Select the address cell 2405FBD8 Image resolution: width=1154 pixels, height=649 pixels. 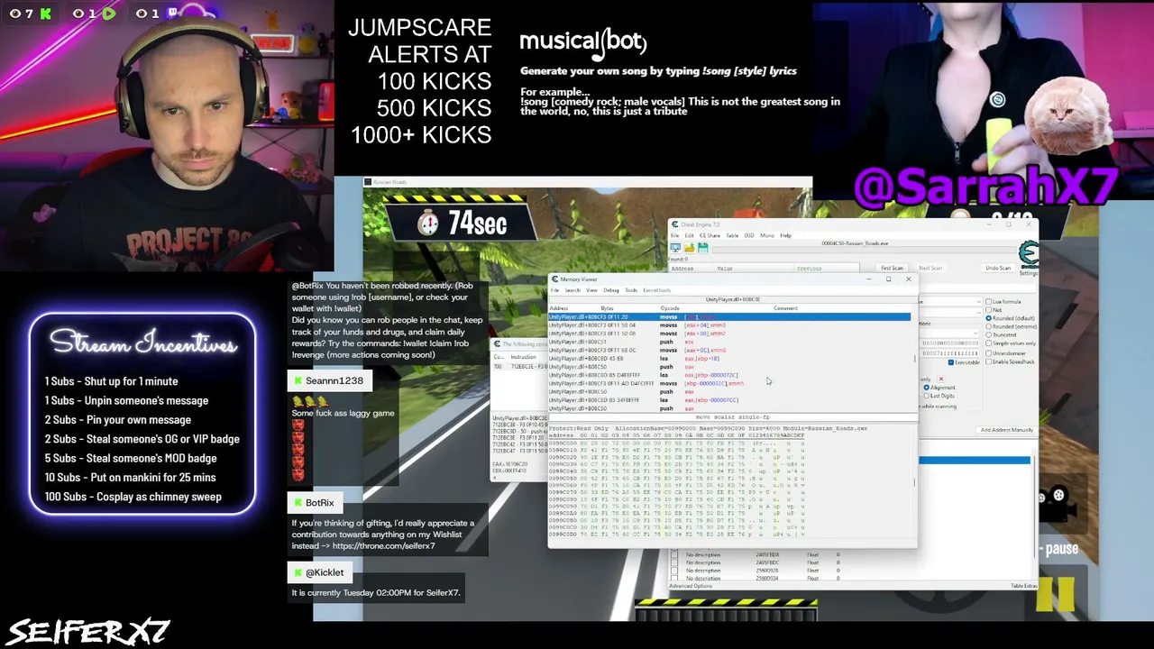767,555
